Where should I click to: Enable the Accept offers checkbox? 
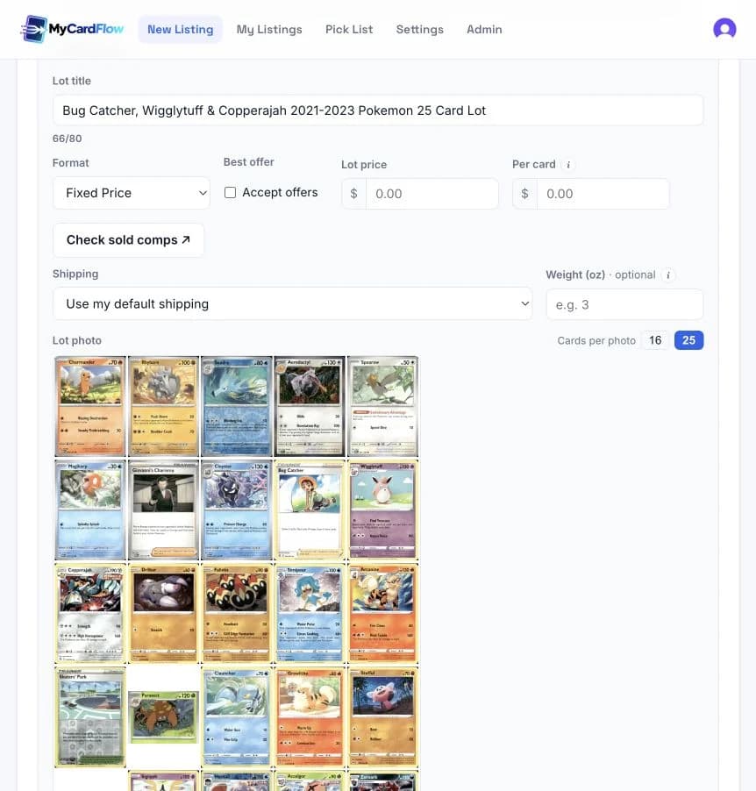point(230,193)
